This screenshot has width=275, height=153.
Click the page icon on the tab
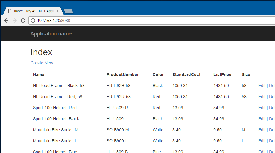pyautogui.click(x=10, y=11)
